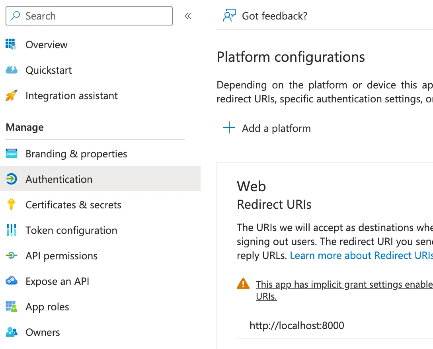Click the App roles icon
The image size is (433, 349).
tap(11, 306)
